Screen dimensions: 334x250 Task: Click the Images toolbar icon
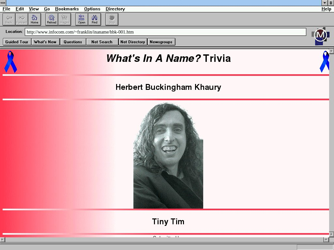pyautogui.click(x=64, y=19)
